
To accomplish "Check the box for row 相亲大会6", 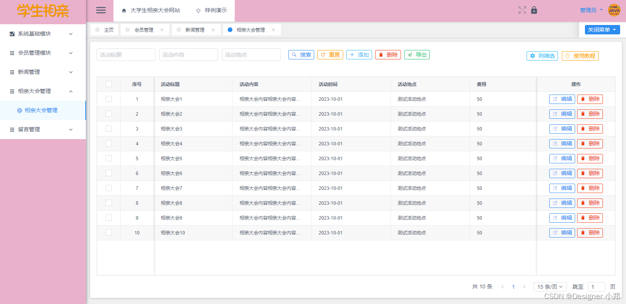I will (109, 173).
